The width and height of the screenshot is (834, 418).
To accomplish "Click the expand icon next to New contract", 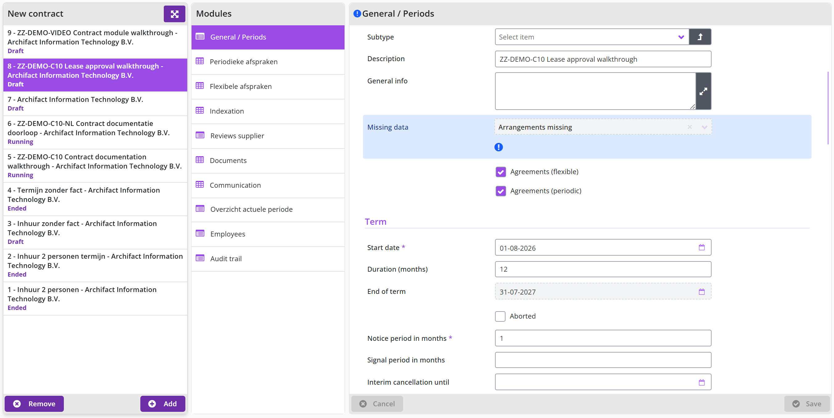I will click(x=174, y=14).
